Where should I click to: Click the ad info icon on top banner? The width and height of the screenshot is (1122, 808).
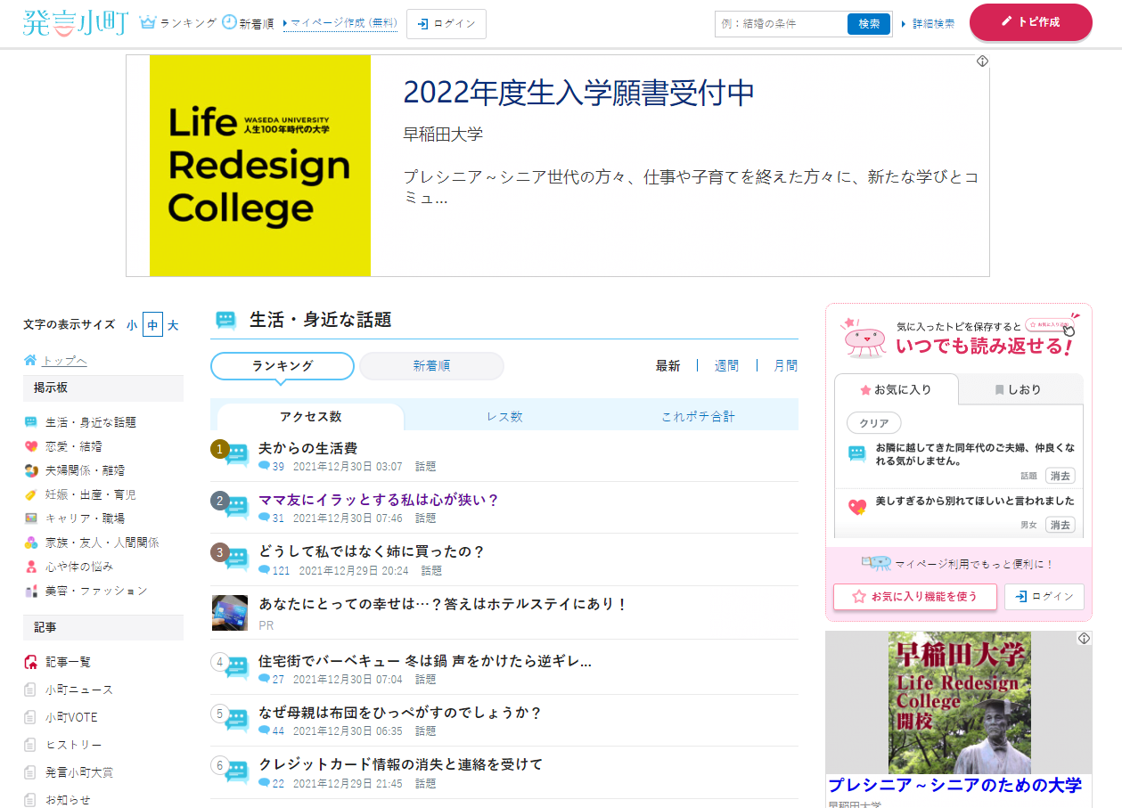coord(981,61)
